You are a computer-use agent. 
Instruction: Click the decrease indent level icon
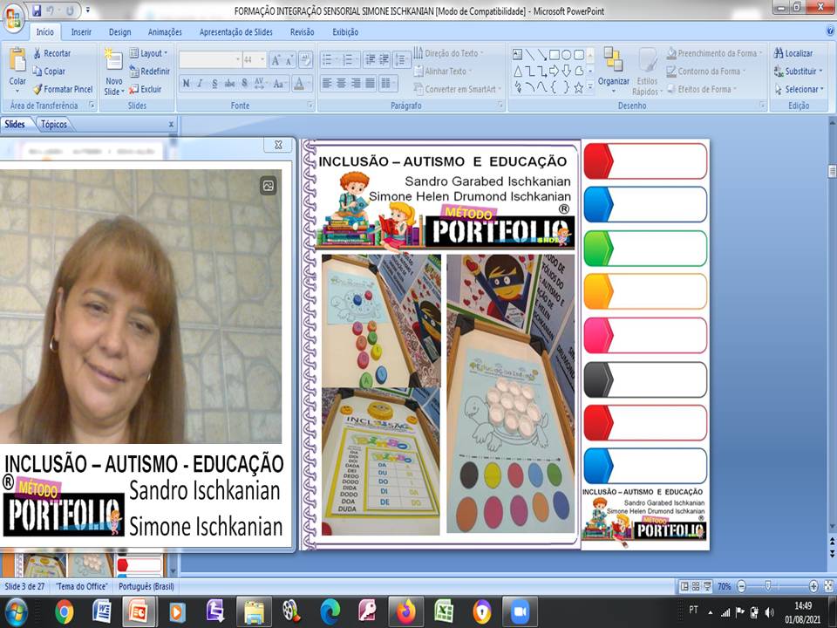370,60
